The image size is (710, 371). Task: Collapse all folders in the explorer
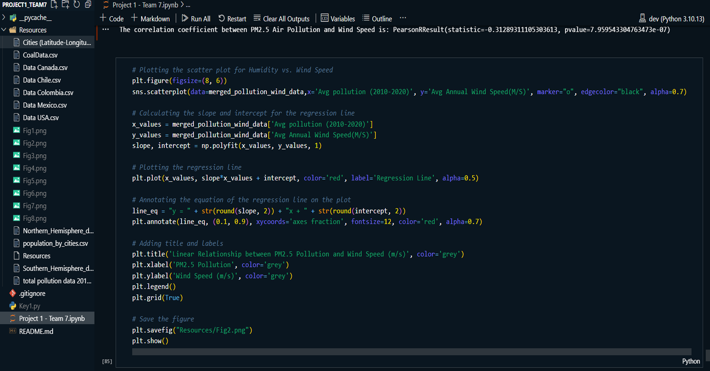click(88, 5)
